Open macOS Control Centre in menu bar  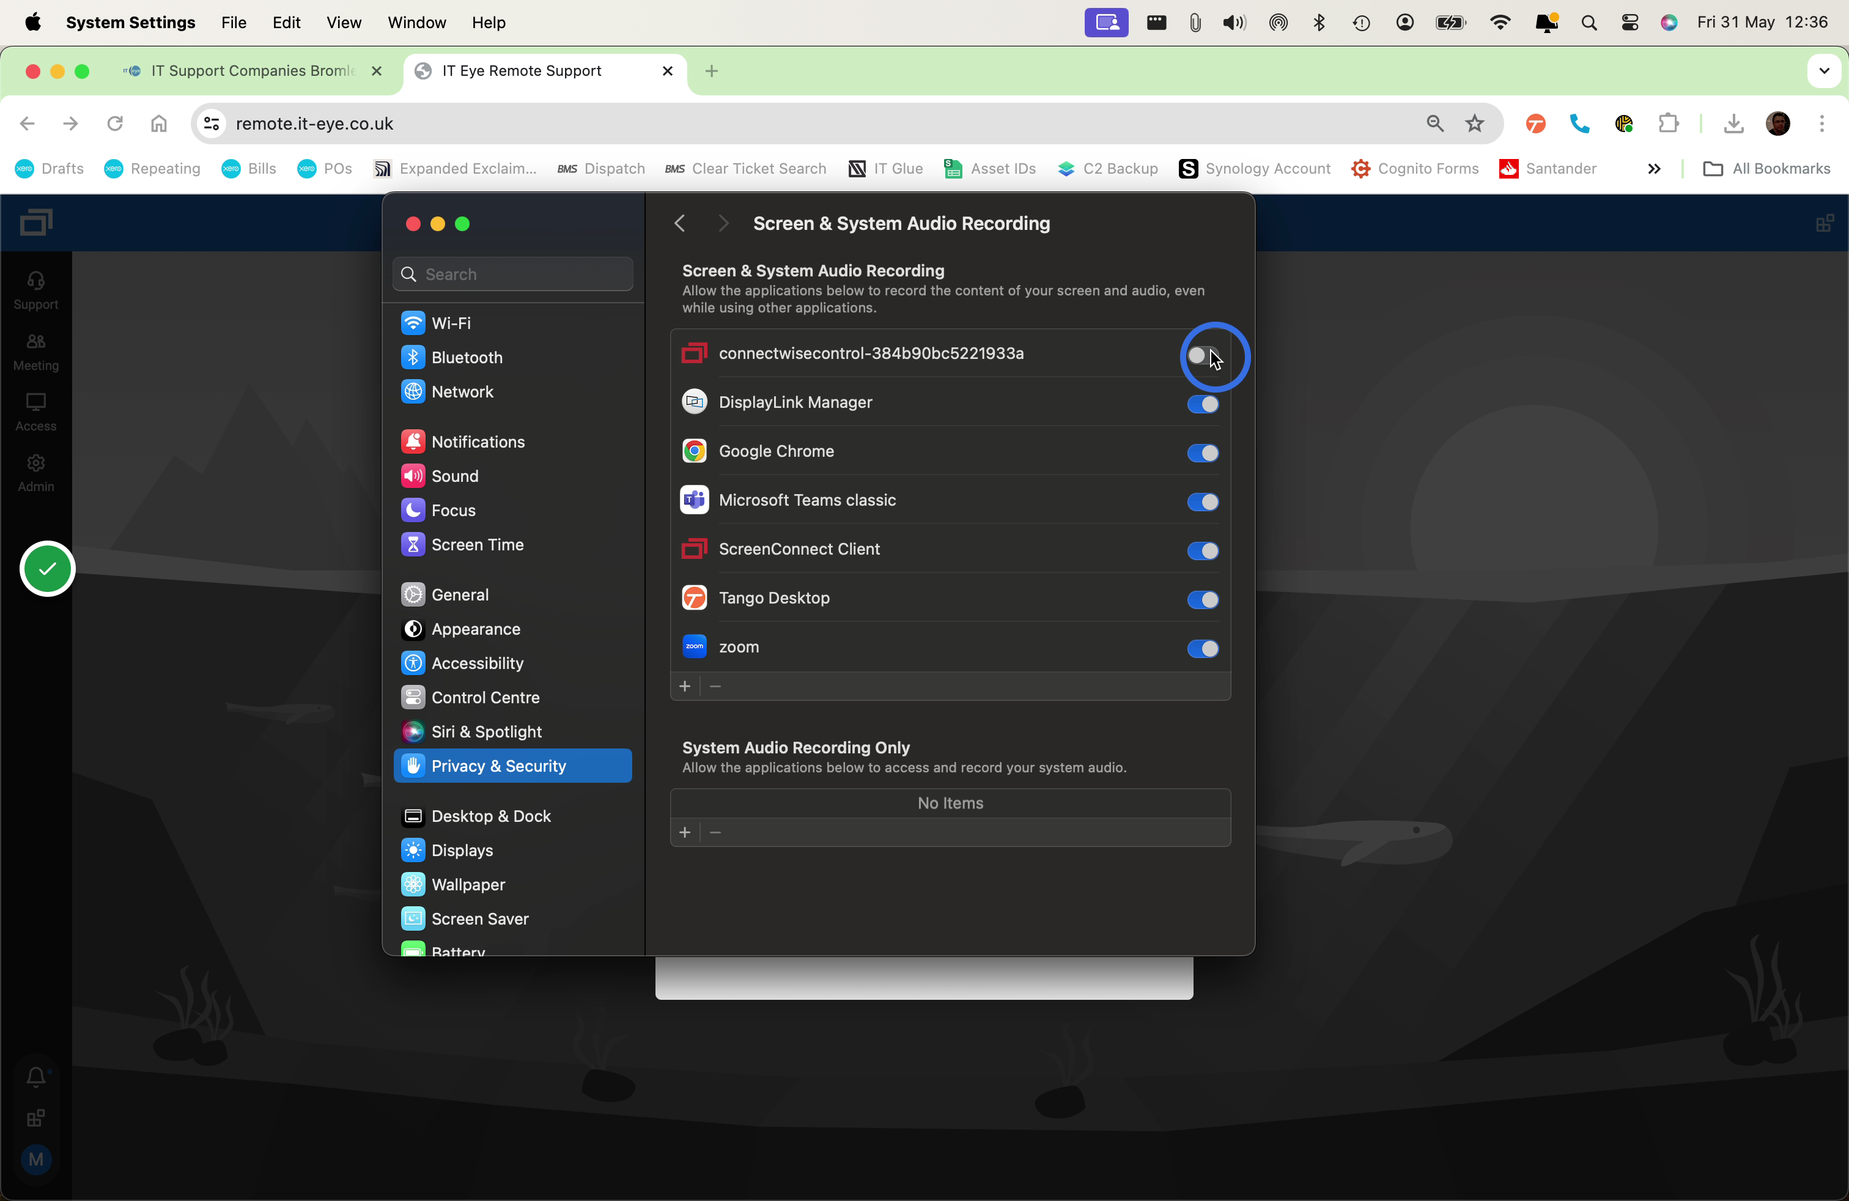[x=1630, y=23]
